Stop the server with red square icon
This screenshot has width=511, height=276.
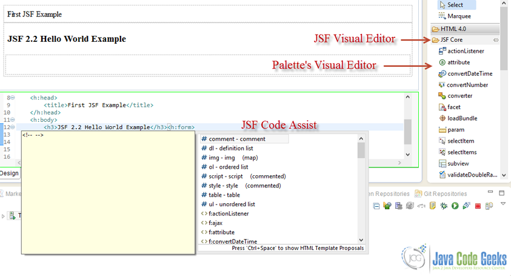coord(478,206)
